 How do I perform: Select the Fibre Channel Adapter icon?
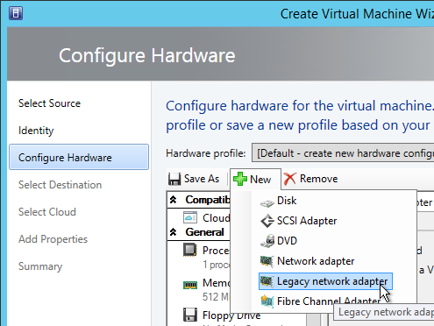pos(267,301)
